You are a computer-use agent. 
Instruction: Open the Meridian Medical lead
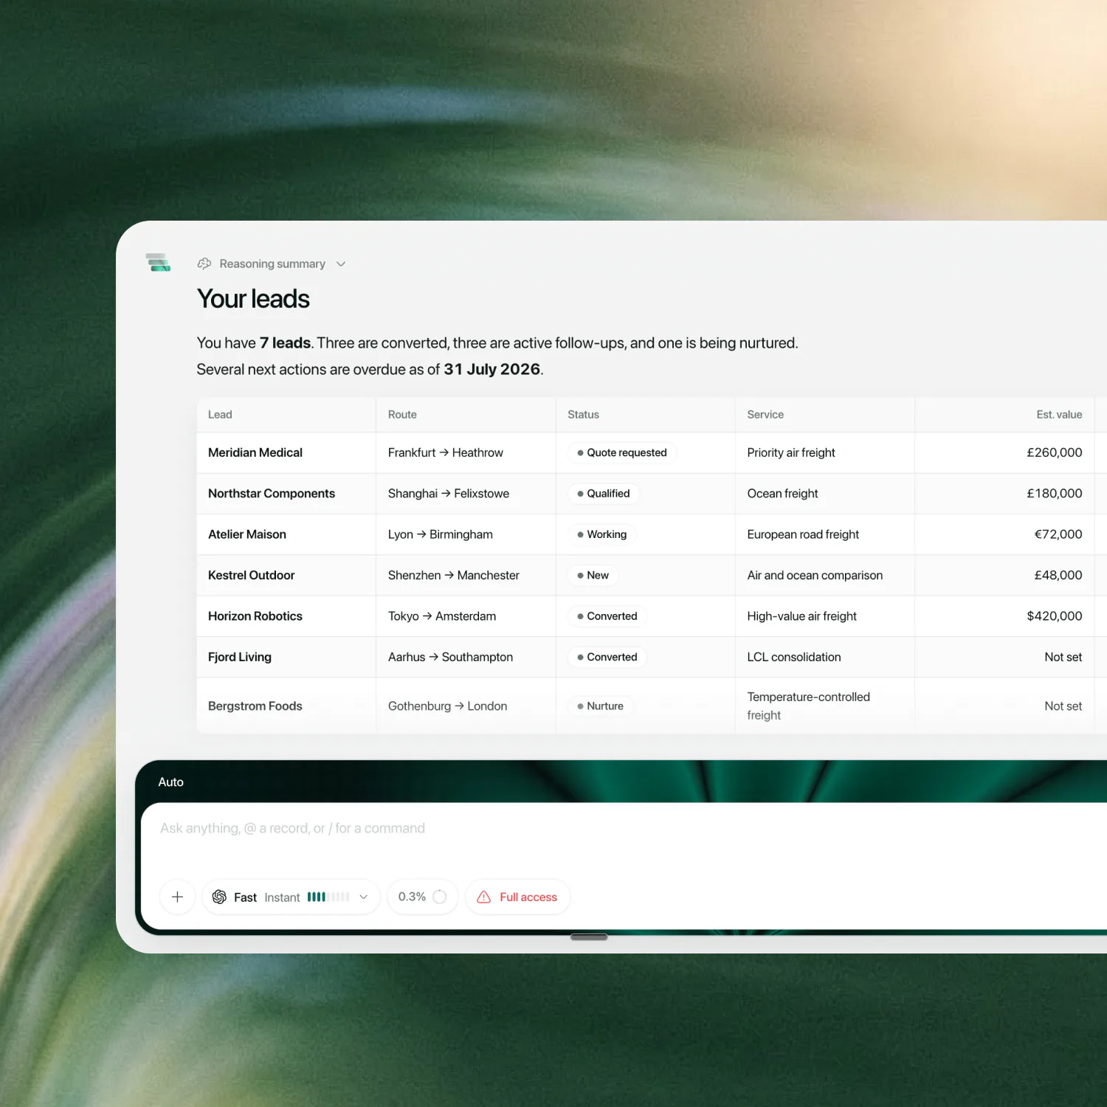(255, 452)
